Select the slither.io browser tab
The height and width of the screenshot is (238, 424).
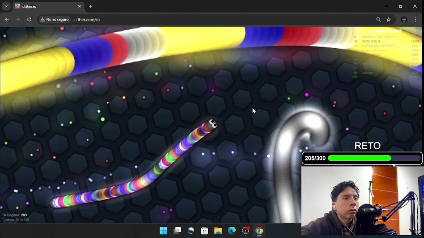[x=48, y=6]
